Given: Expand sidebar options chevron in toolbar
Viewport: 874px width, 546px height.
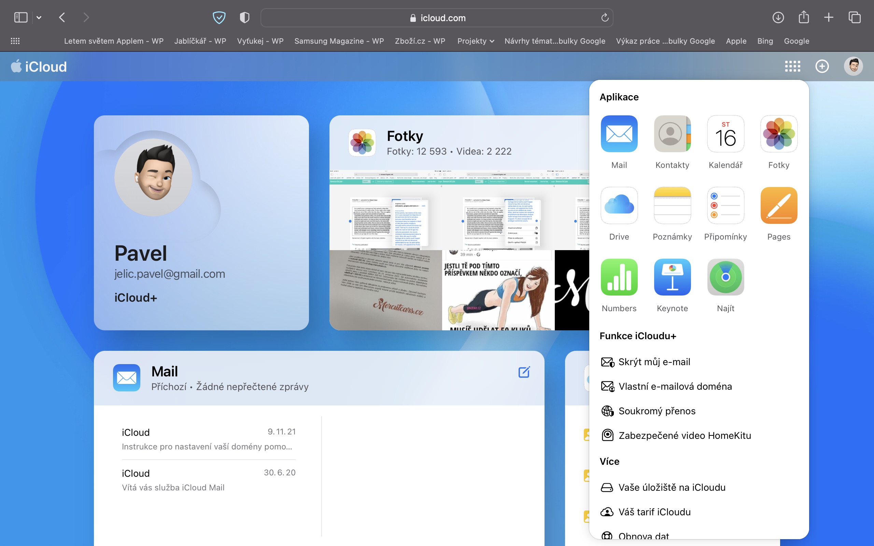Looking at the screenshot, I should click(39, 17).
